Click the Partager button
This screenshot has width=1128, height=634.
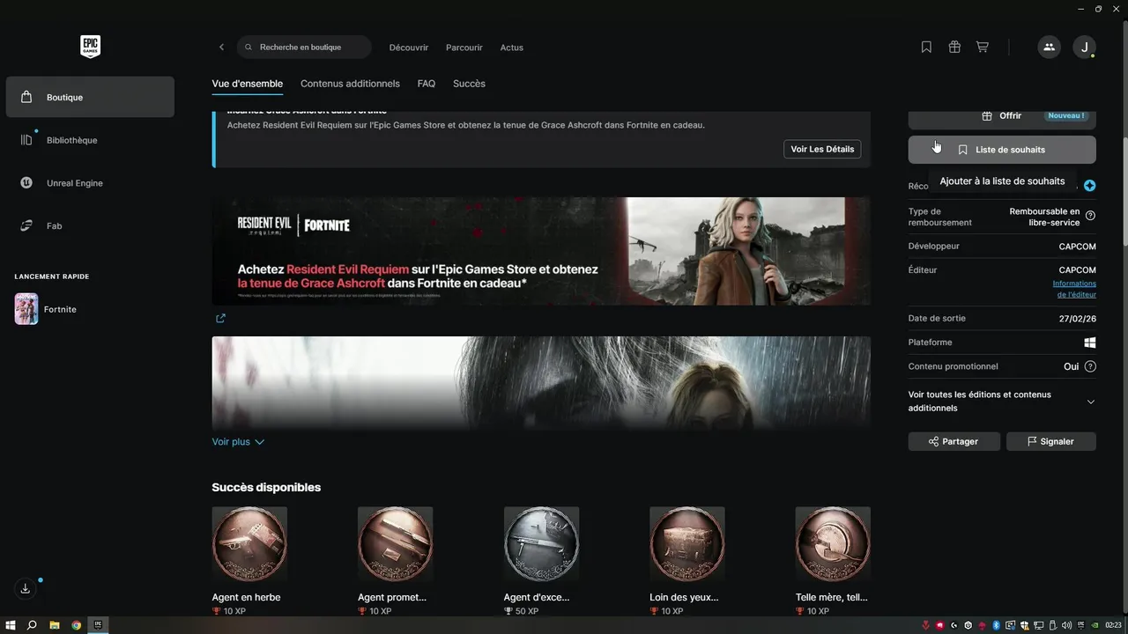[954, 441]
